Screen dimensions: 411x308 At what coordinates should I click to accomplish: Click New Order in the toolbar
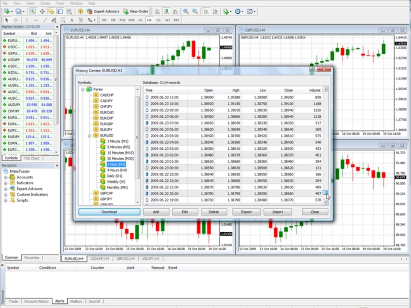[x=136, y=11]
